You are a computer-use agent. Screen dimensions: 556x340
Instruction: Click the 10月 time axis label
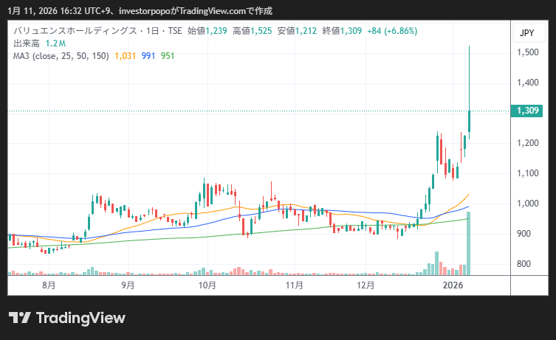[x=207, y=285]
